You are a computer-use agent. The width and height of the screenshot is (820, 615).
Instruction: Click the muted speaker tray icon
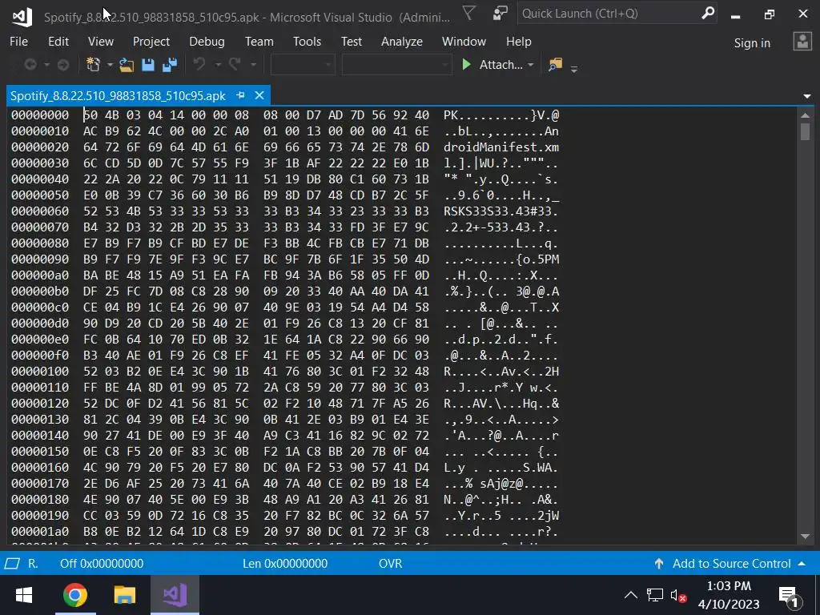tap(678, 595)
